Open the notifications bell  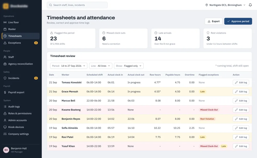(x=250, y=5)
